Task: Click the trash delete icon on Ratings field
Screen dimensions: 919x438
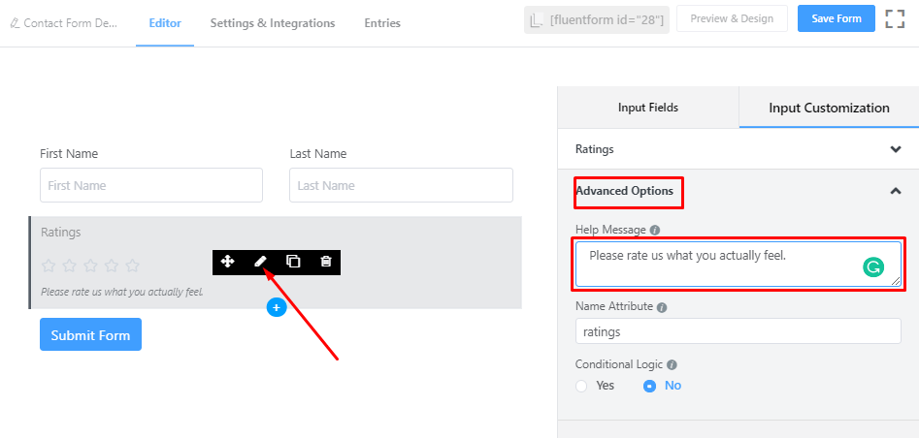Action: 326,262
